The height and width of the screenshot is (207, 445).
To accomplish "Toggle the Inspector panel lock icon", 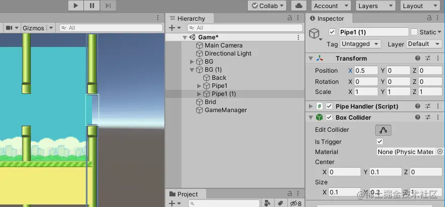I will [429, 18].
